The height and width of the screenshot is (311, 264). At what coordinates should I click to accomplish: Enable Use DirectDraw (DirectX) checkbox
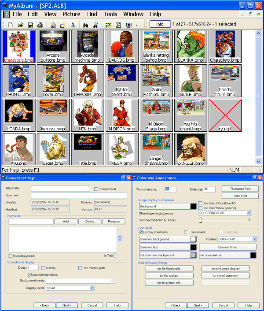click(200, 203)
